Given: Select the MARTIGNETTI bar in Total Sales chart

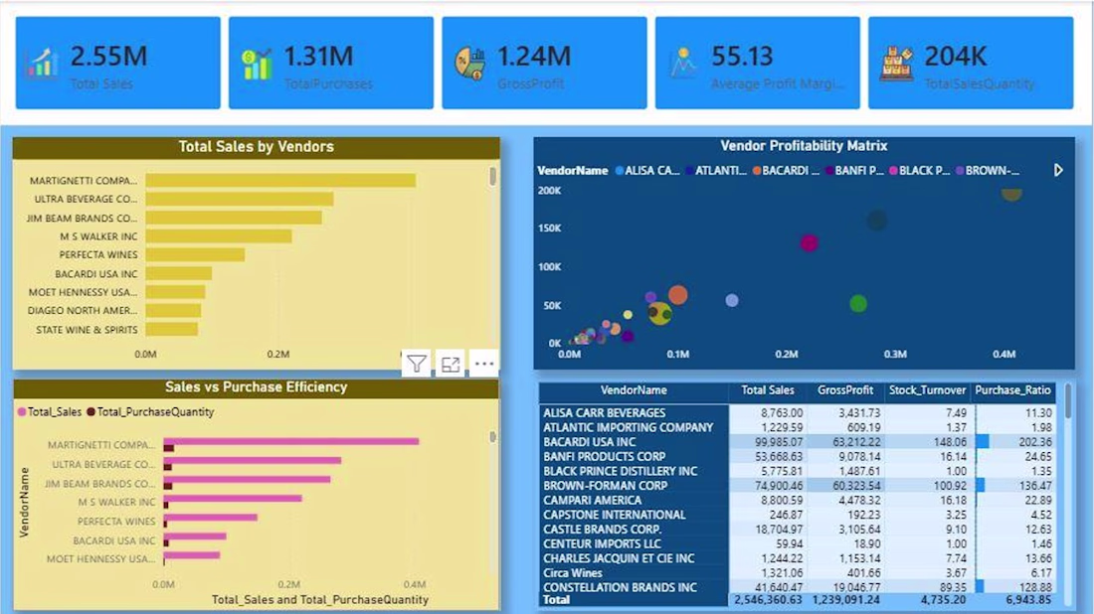Looking at the screenshot, I should coord(280,181).
